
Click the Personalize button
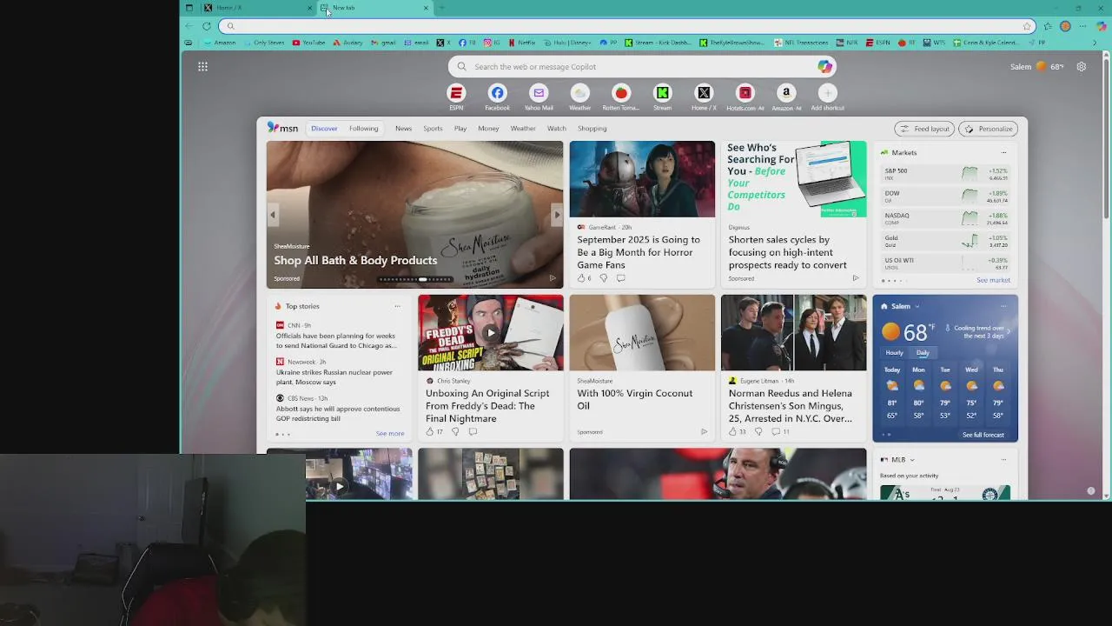tap(989, 129)
